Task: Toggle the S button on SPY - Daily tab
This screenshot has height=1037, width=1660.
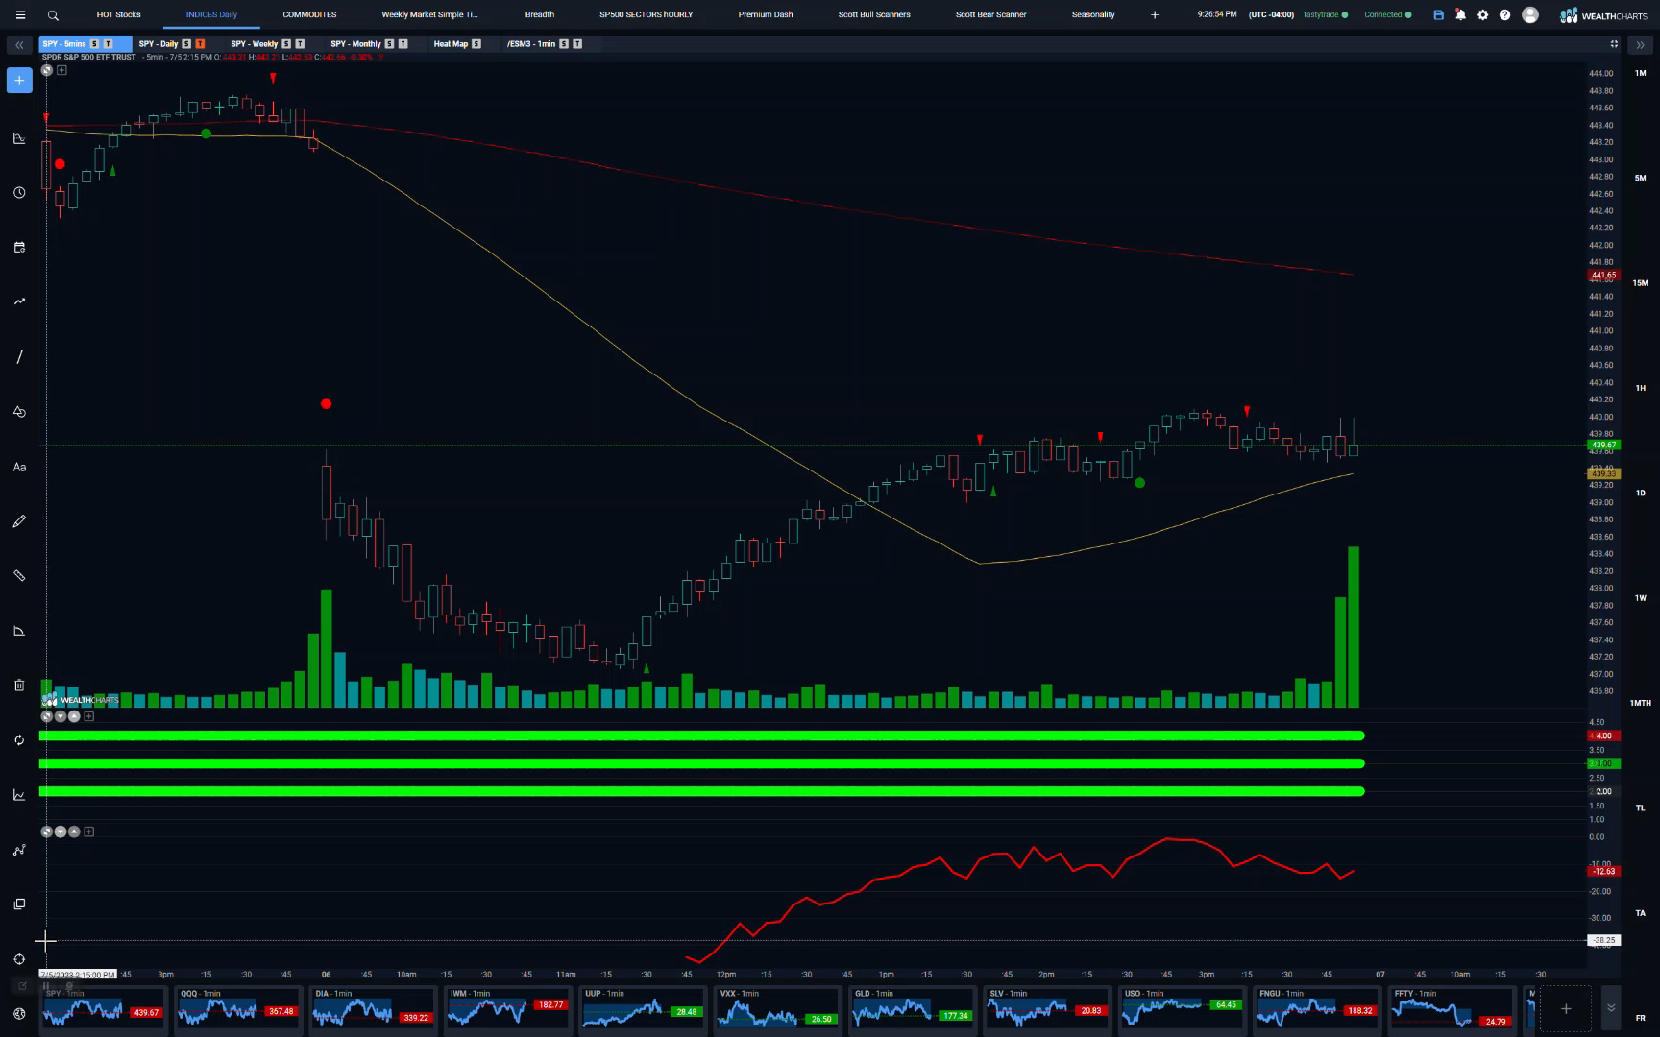Action: 186,44
